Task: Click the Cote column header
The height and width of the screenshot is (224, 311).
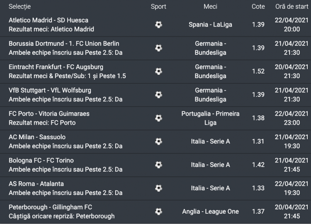Action: 258,7
